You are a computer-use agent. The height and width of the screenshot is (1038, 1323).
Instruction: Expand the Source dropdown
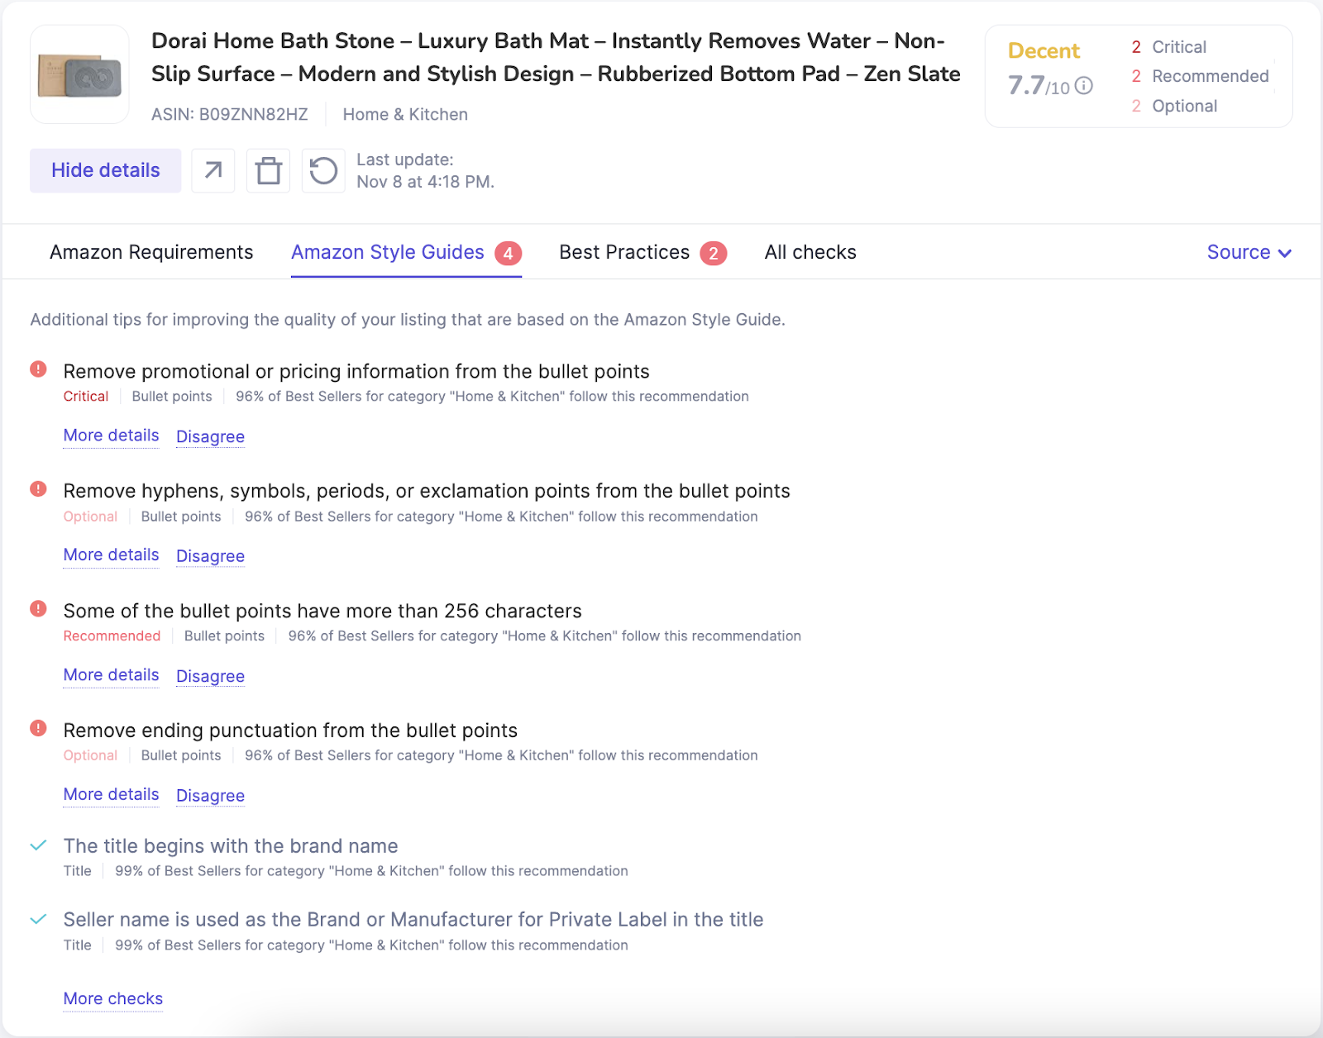click(1249, 252)
